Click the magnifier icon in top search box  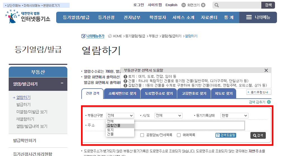tap(217, 5)
